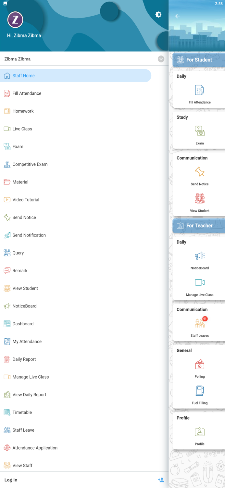Open the View Student group icon
The height and width of the screenshot is (488, 225).
coord(199,198)
